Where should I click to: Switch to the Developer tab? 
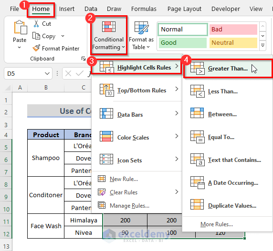coord(226,9)
